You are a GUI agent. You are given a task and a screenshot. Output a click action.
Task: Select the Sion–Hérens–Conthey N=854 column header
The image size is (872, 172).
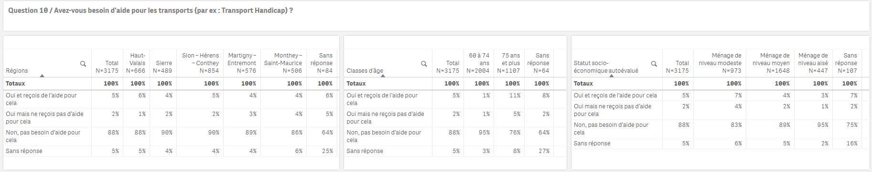199,63
